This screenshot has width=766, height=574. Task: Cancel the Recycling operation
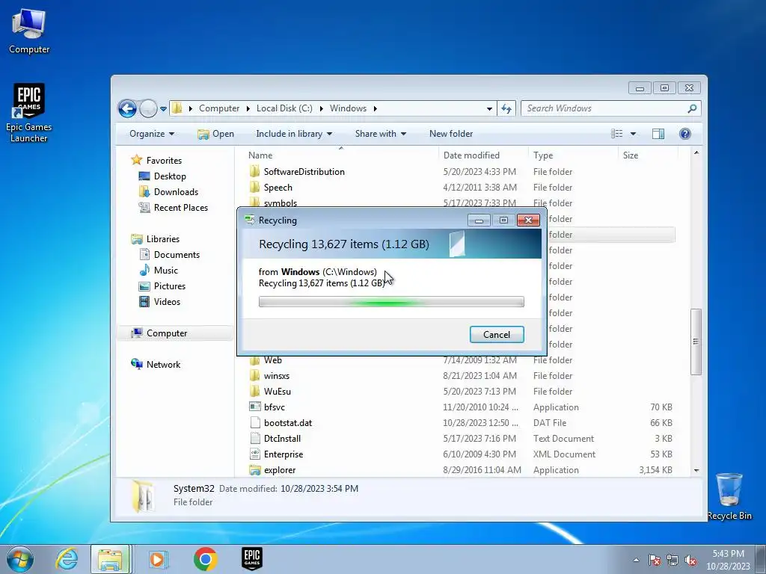pos(497,334)
